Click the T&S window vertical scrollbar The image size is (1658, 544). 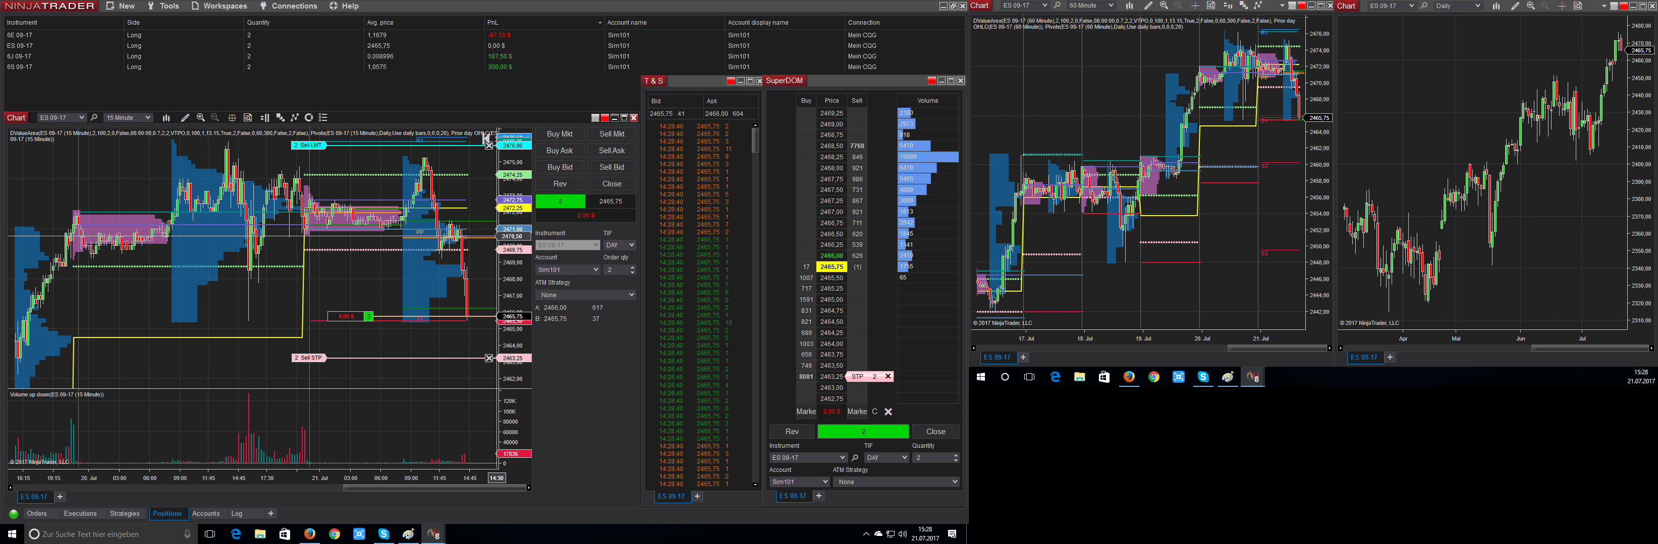coord(755,305)
